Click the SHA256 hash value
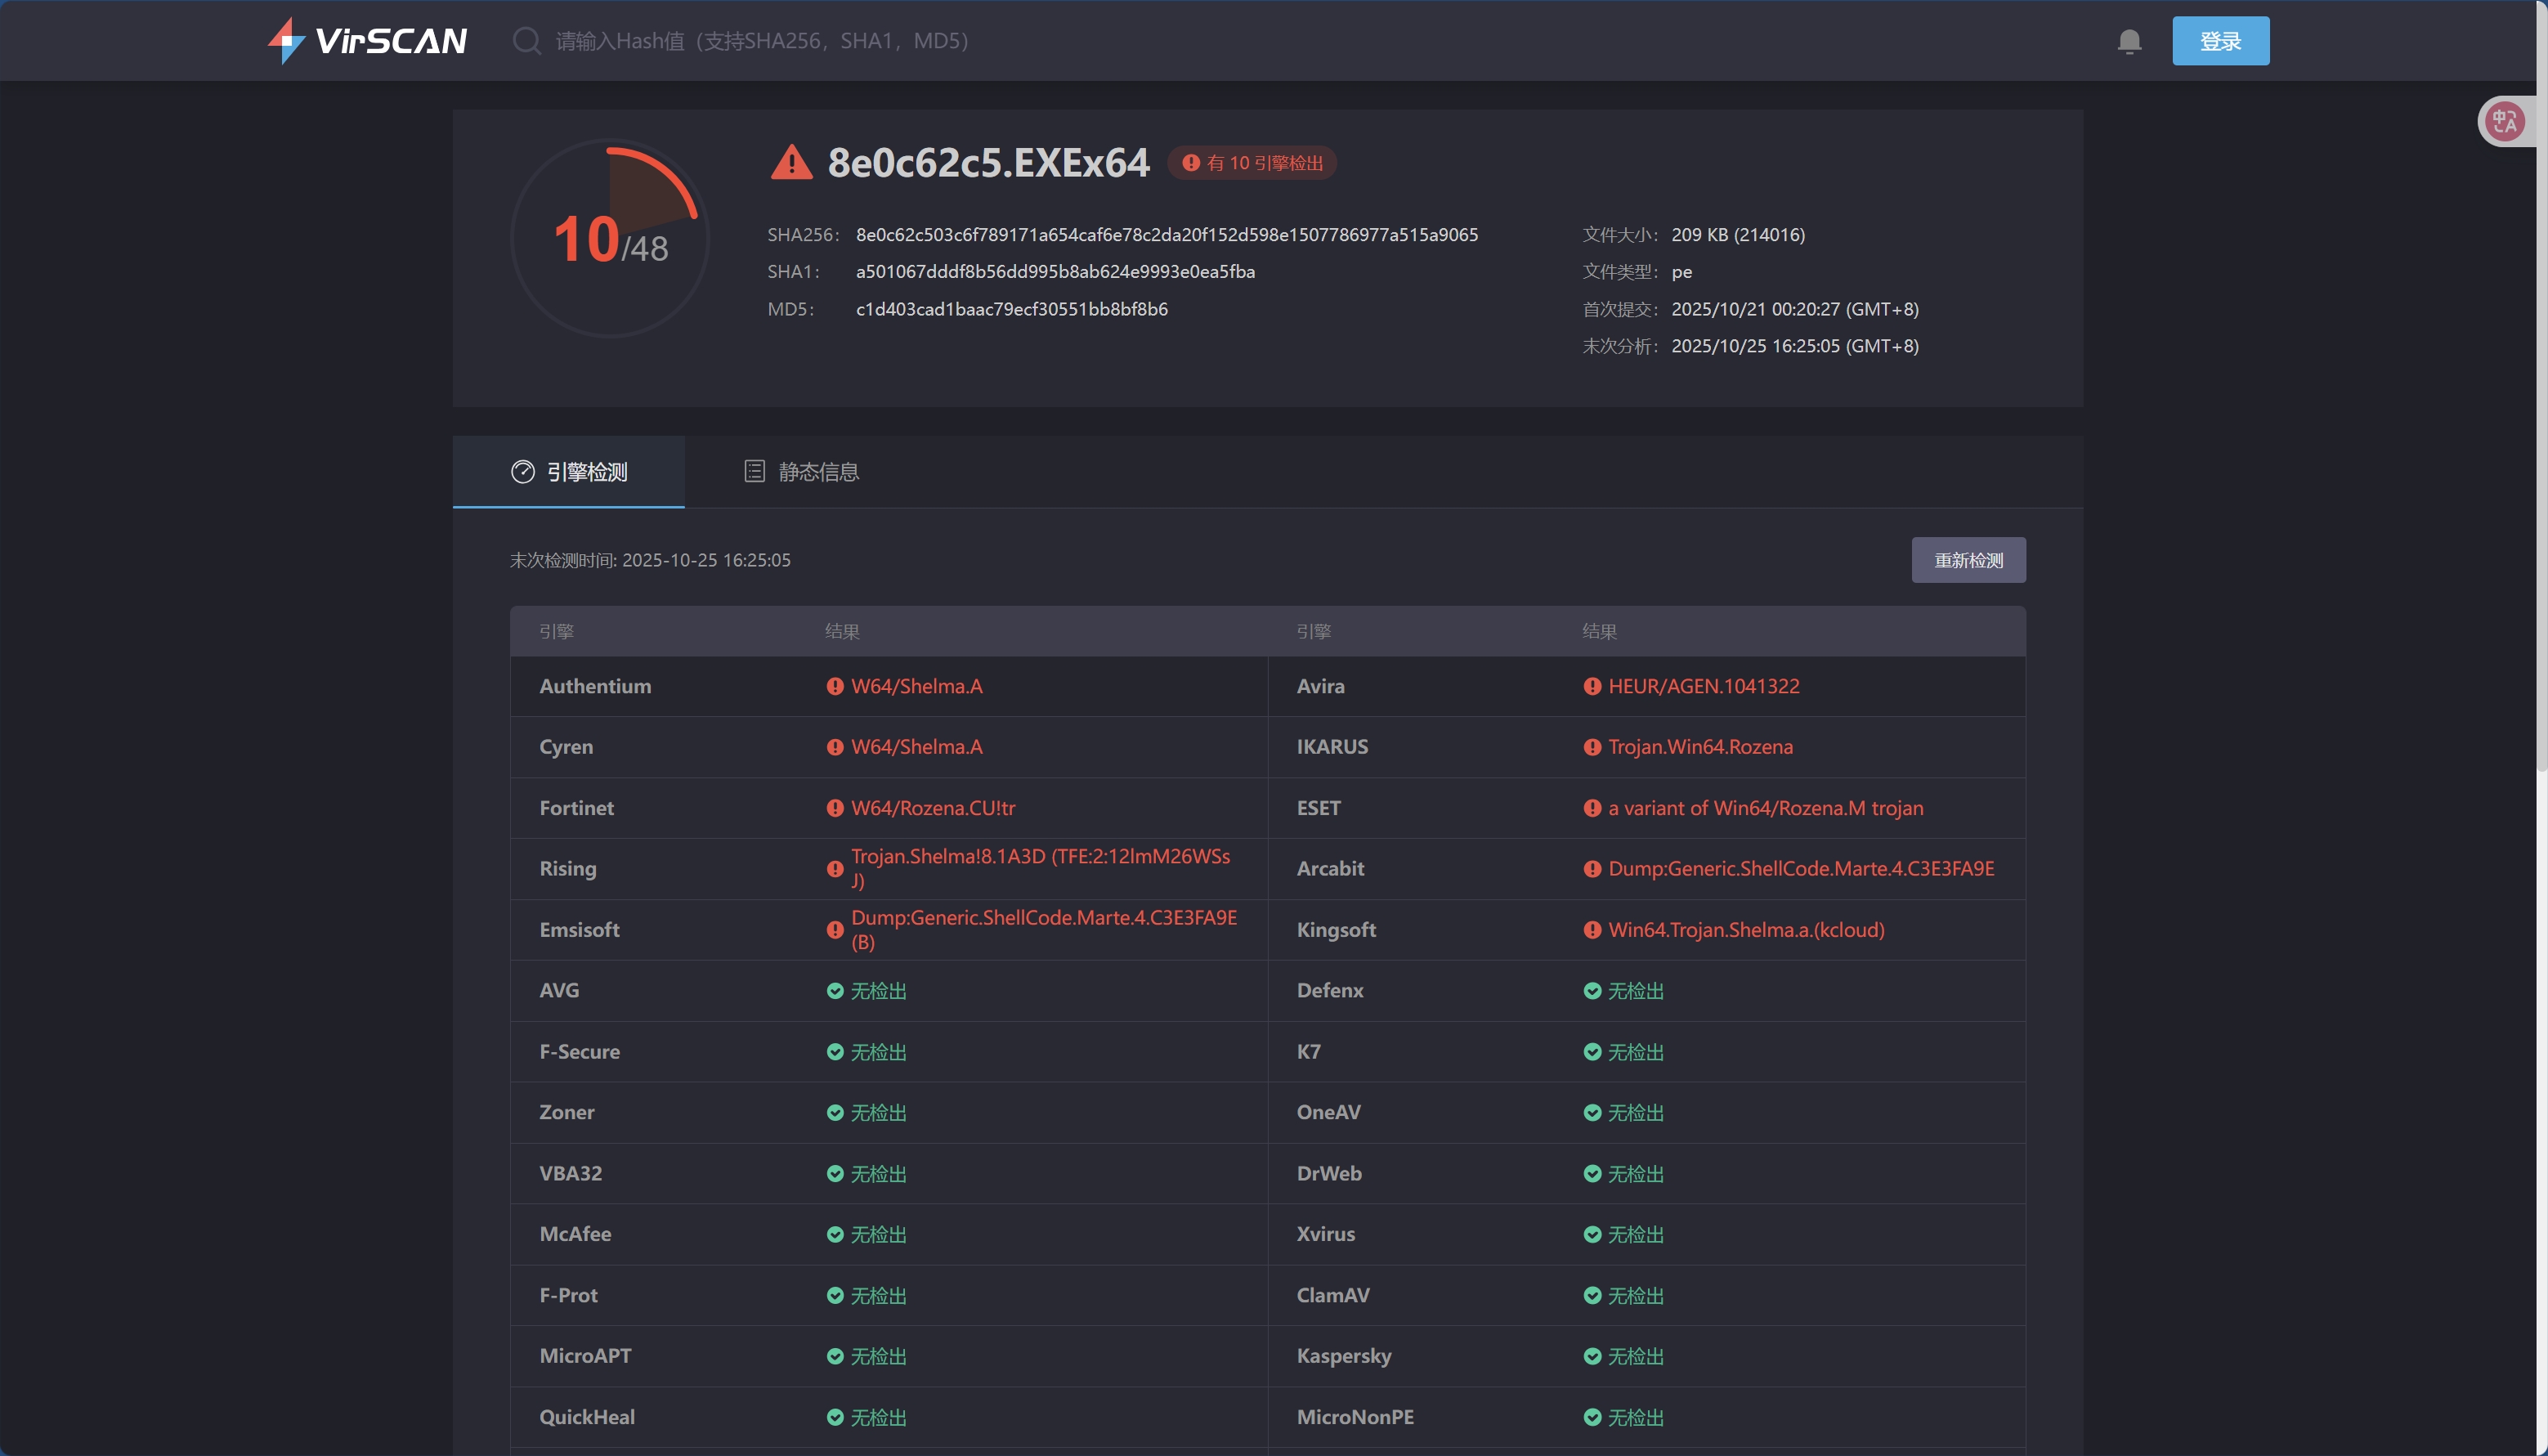 1166,235
